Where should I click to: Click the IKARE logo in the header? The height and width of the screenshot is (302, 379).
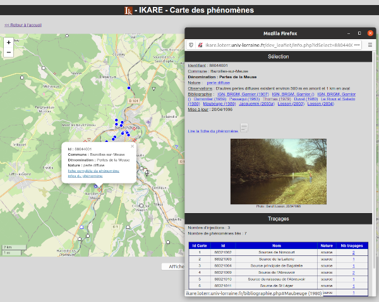click(128, 10)
